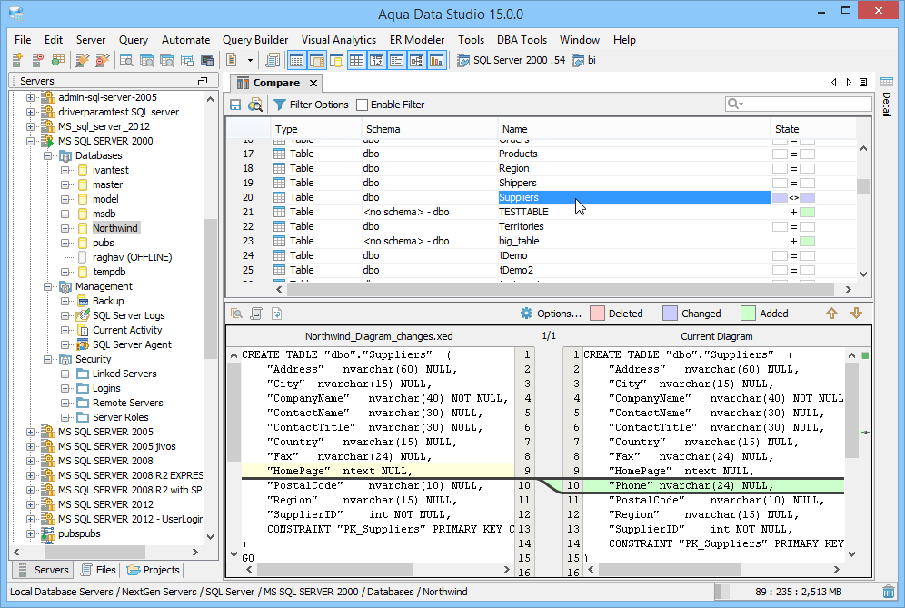
Task: Restore the Servers panel with its window icon
Action: [x=203, y=82]
